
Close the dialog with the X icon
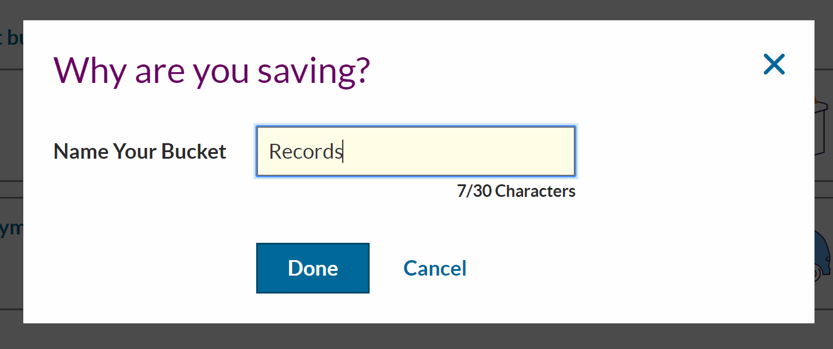coord(773,64)
